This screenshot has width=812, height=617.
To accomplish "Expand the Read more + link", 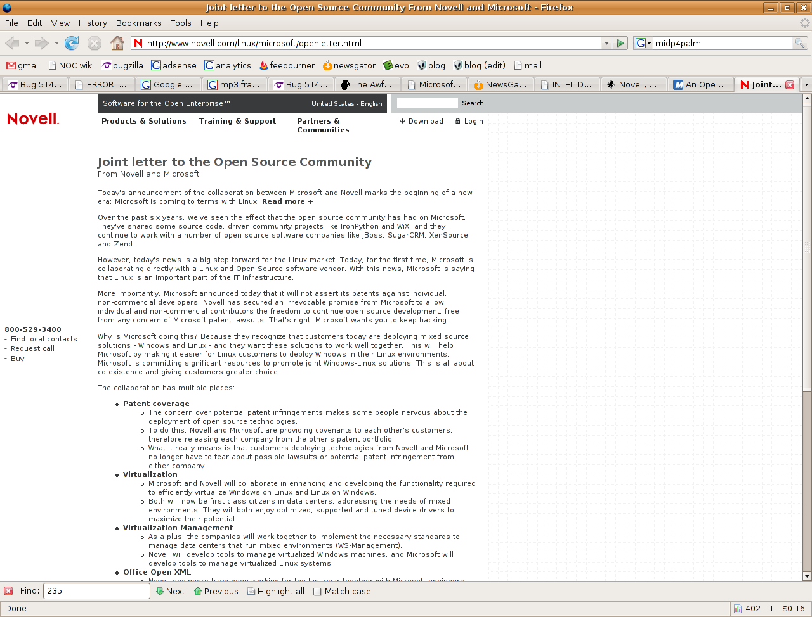I will 287,201.
